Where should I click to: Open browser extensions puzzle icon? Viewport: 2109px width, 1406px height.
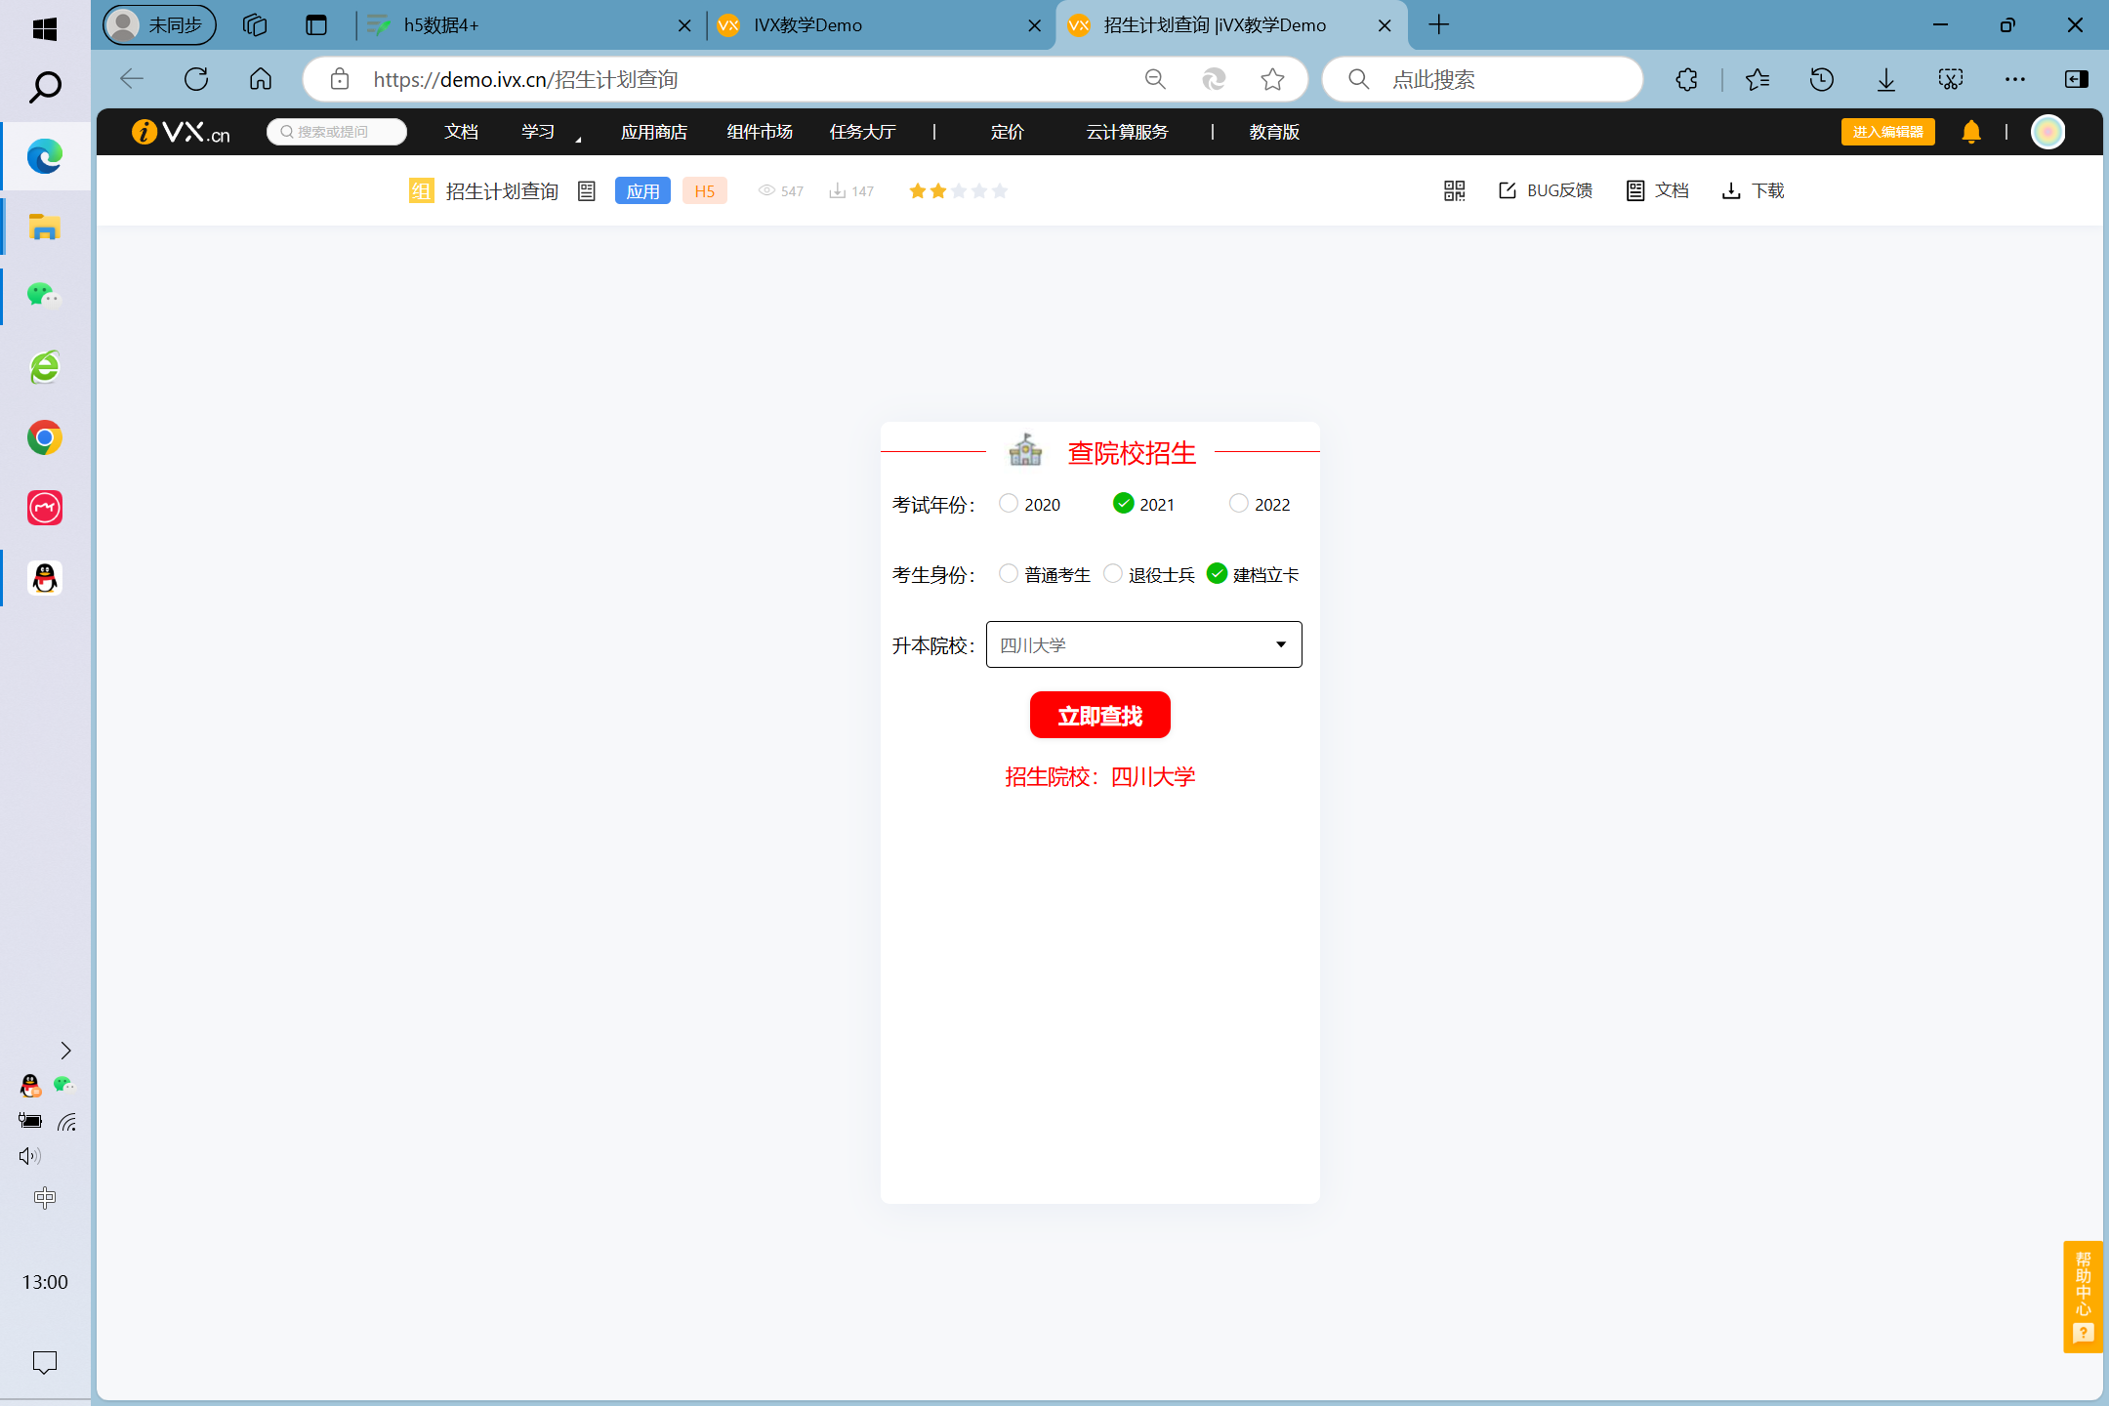(1687, 79)
